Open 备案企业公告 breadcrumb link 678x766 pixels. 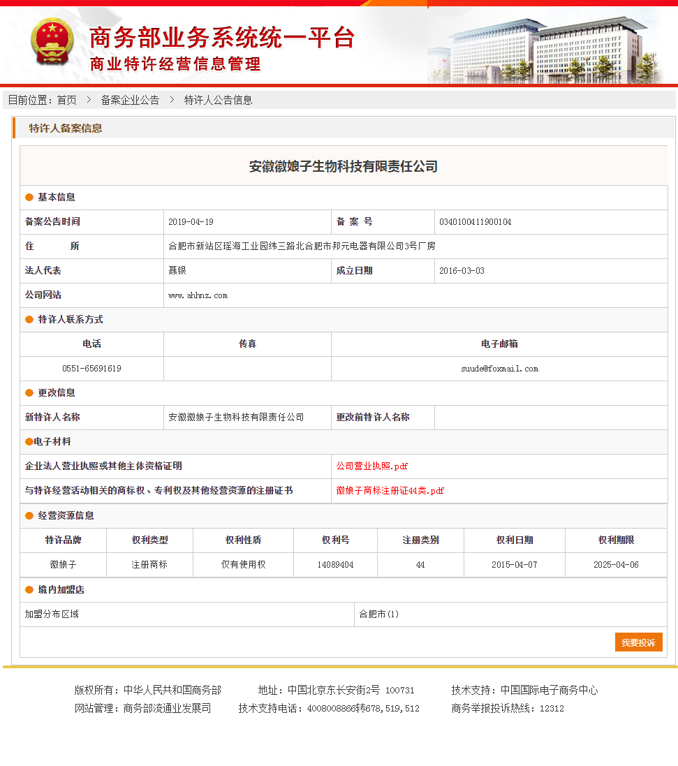(x=130, y=100)
